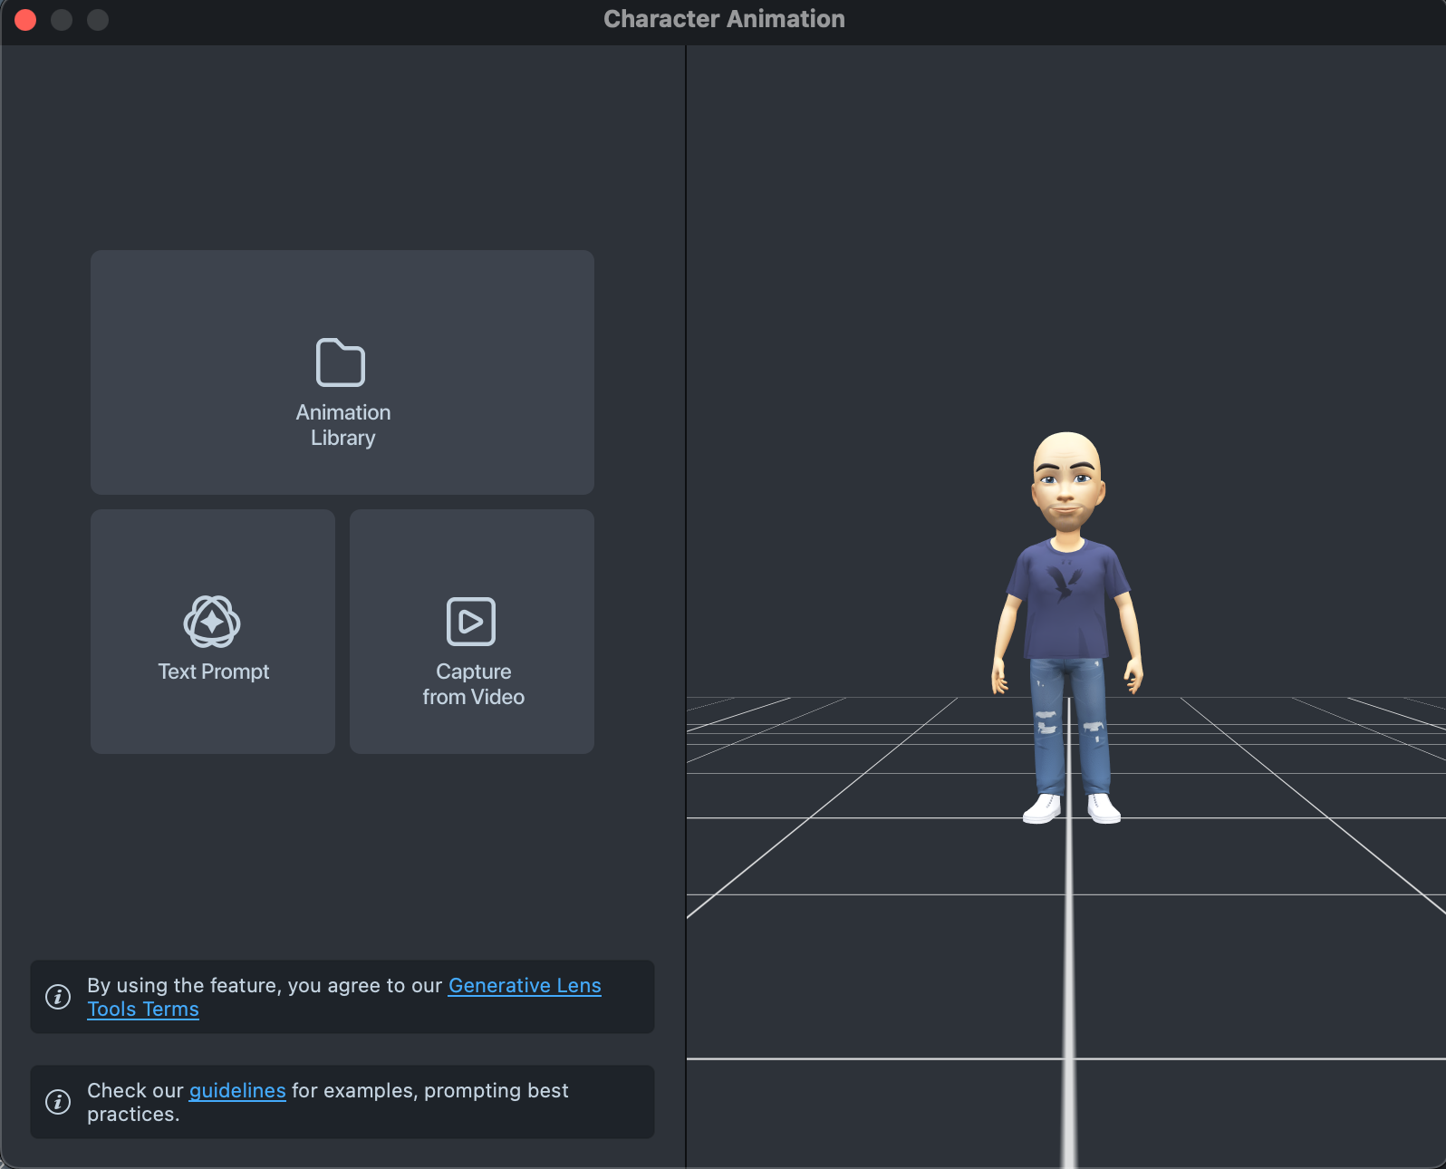
Task: Click the Animation Library folder icon
Action: (341, 362)
